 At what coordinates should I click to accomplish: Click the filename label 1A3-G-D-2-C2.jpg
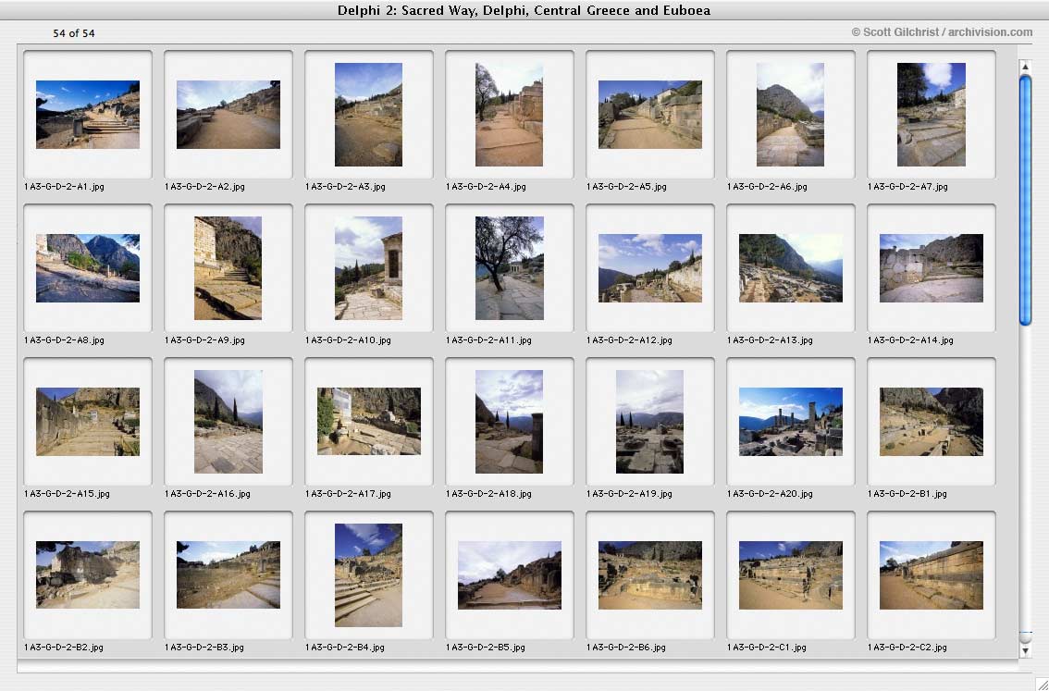pyautogui.click(x=907, y=648)
